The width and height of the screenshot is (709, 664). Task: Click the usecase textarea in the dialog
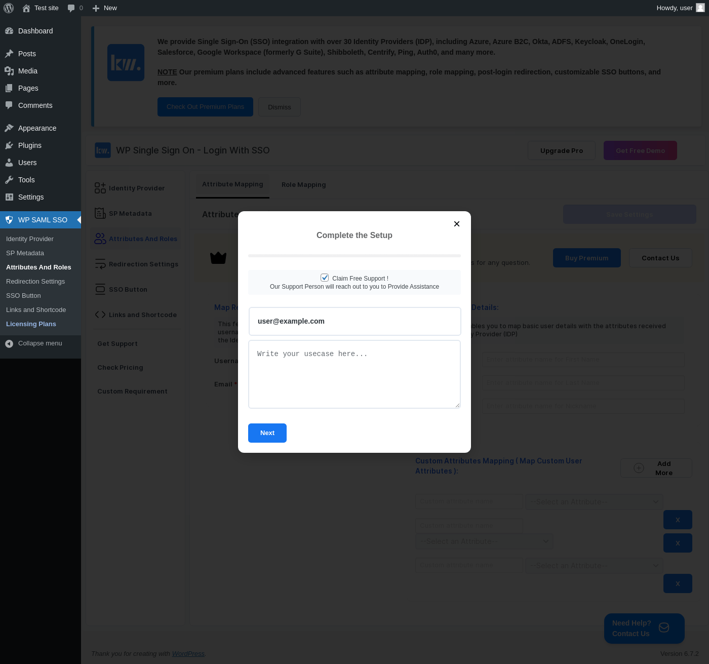[x=354, y=374]
